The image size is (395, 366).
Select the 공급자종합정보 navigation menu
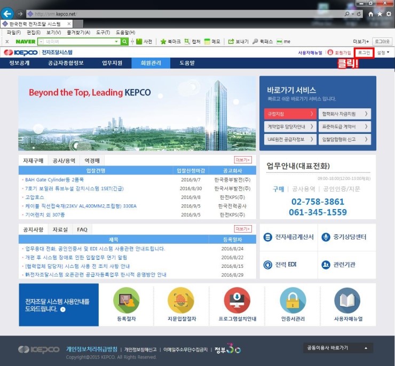[x=66, y=63]
